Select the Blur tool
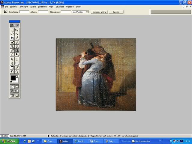The width and height of the screenshot is (192, 144). coord(12,54)
